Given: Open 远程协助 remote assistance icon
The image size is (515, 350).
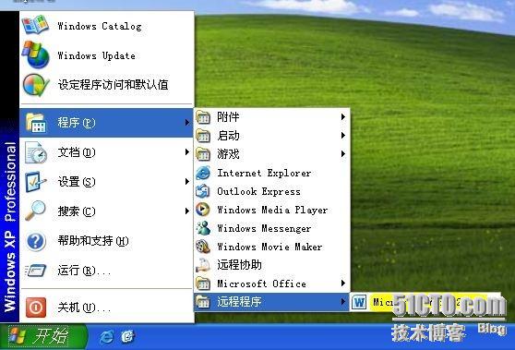Looking at the screenshot, I should (203, 265).
